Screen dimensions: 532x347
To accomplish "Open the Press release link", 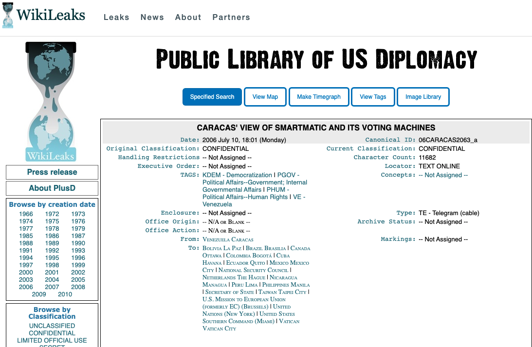I will 52,172.
